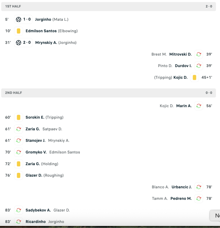Click substitution icon beside Sadybekov A.

click(x=18, y=210)
